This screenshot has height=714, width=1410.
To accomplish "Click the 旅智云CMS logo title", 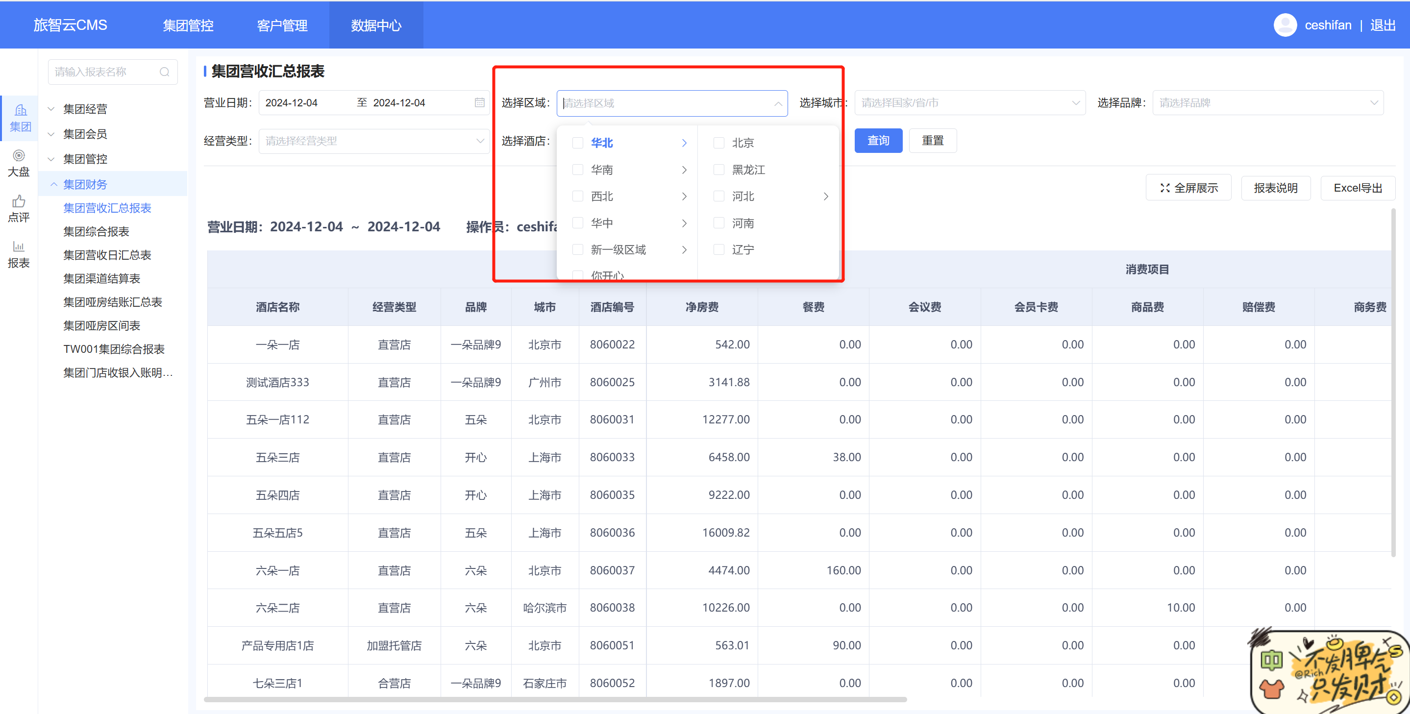I will click(70, 25).
